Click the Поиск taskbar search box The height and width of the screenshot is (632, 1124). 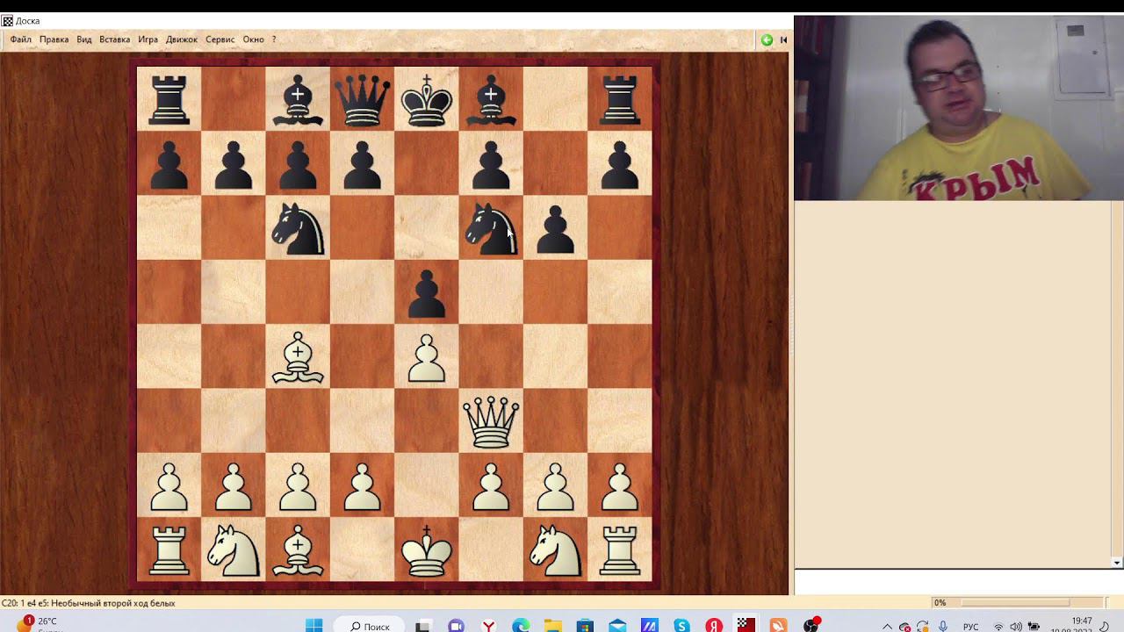(371, 626)
